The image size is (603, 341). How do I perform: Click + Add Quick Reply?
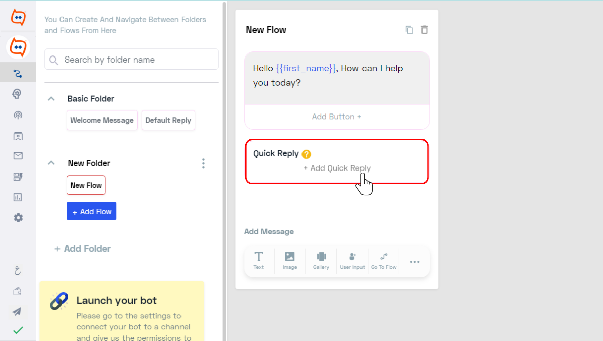tap(337, 168)
